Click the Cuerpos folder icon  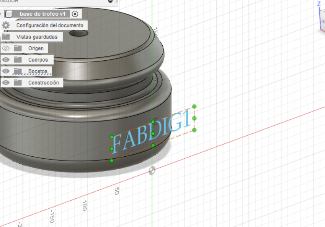[x=18, y=60]
